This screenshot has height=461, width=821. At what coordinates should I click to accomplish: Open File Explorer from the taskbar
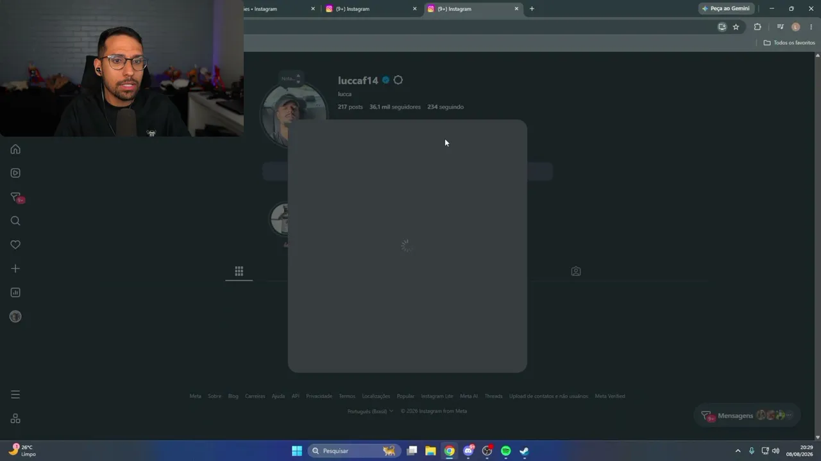coord(430,451)
